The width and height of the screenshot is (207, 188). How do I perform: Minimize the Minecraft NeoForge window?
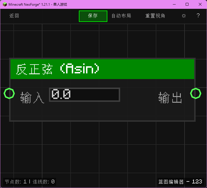pyautogui.click(x=174, y=4)
